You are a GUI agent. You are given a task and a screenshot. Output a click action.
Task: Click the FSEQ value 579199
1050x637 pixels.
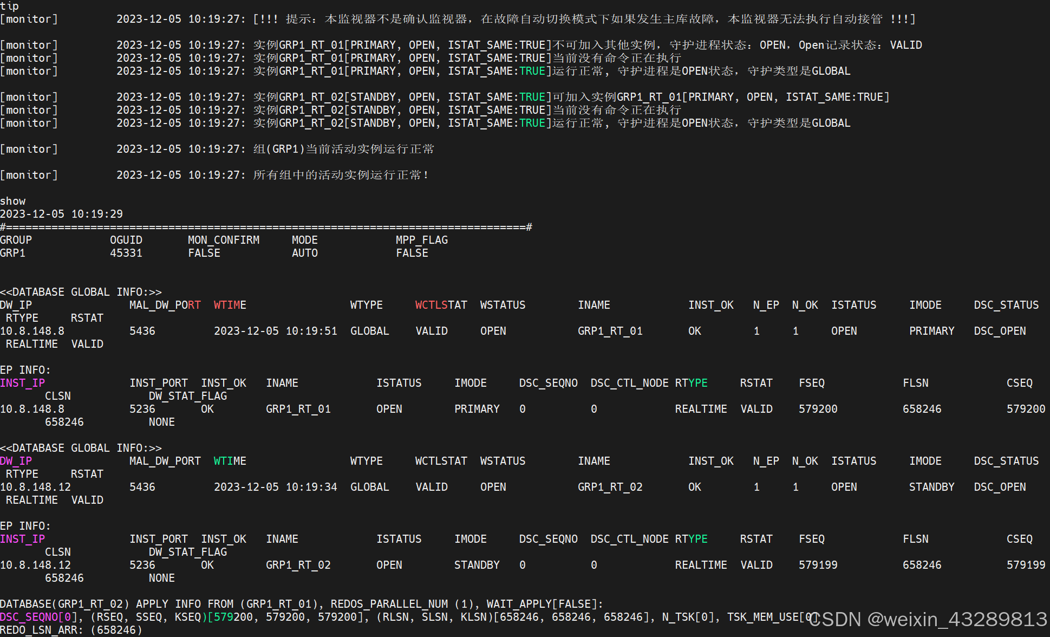[x=818, y=565]
